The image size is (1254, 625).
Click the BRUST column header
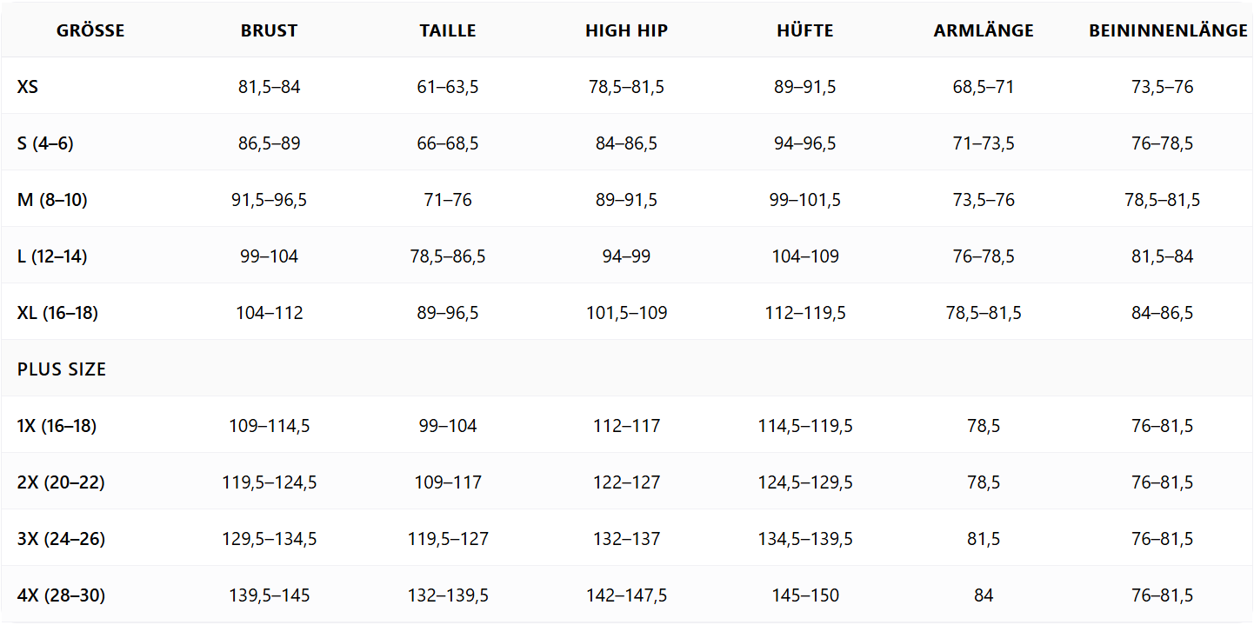[x=270, y=30]
